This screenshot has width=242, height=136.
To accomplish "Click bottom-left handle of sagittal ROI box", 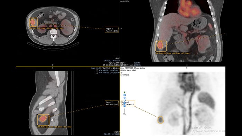I will pyautogui.click(x=37, y=125).
